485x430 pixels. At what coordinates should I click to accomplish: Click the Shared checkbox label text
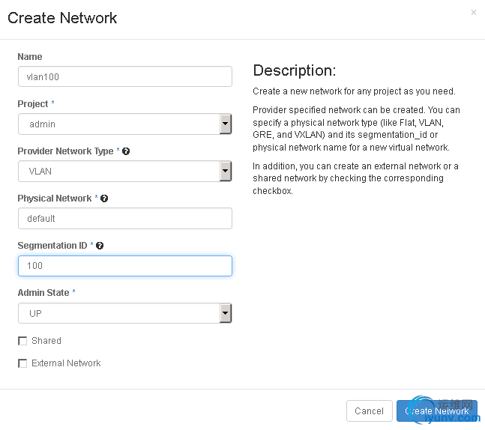point(46,341)
